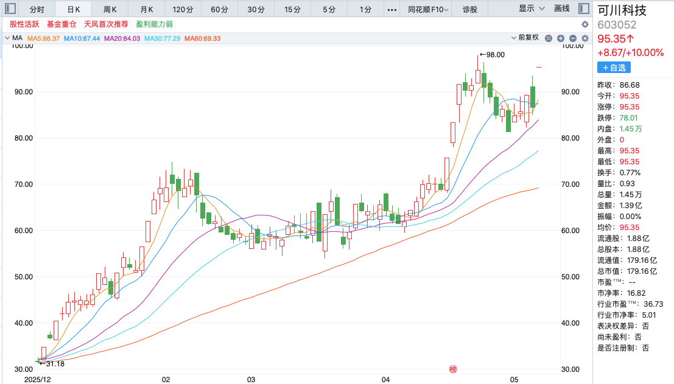Image resolution: width=674 pixels, height=384 pixels.
Task: Zoom in chart with plus icon
Action: pos(561,38)
